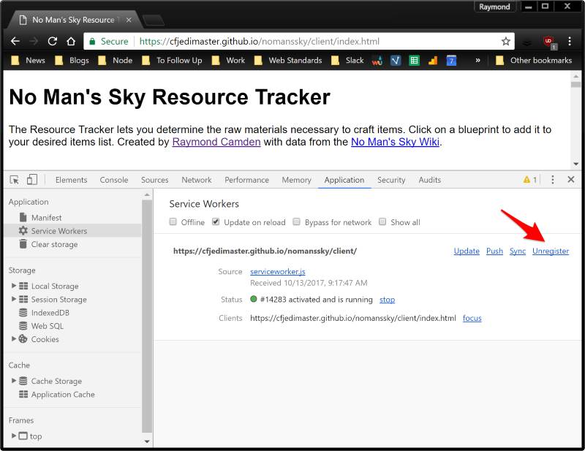Viewport: 585px width, 451px height.
Task: Expand the Session Storage tree node
Action: tap(14, 299)
